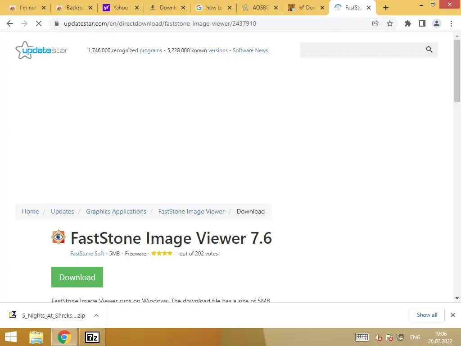Open the taskbar clock and date

point(440,337)
